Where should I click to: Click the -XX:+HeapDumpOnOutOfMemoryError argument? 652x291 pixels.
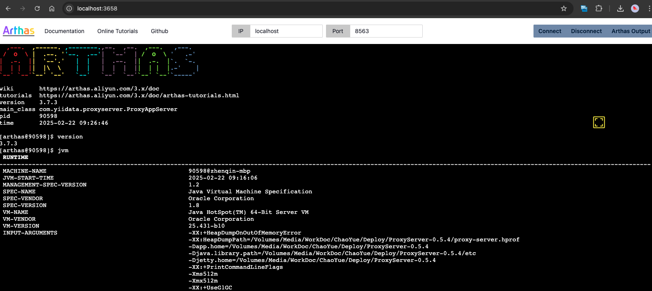pyautogui.click(x=245, y=232)
